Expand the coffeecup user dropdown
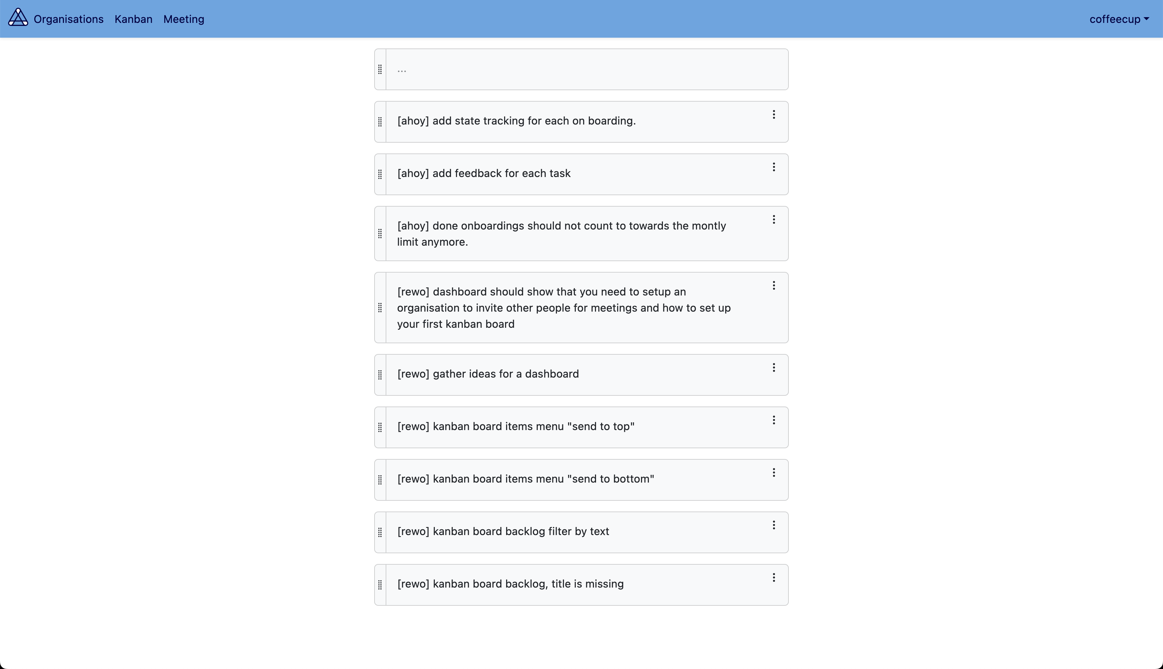This screenshot has height=669, width=1163. pos(1119,19)
